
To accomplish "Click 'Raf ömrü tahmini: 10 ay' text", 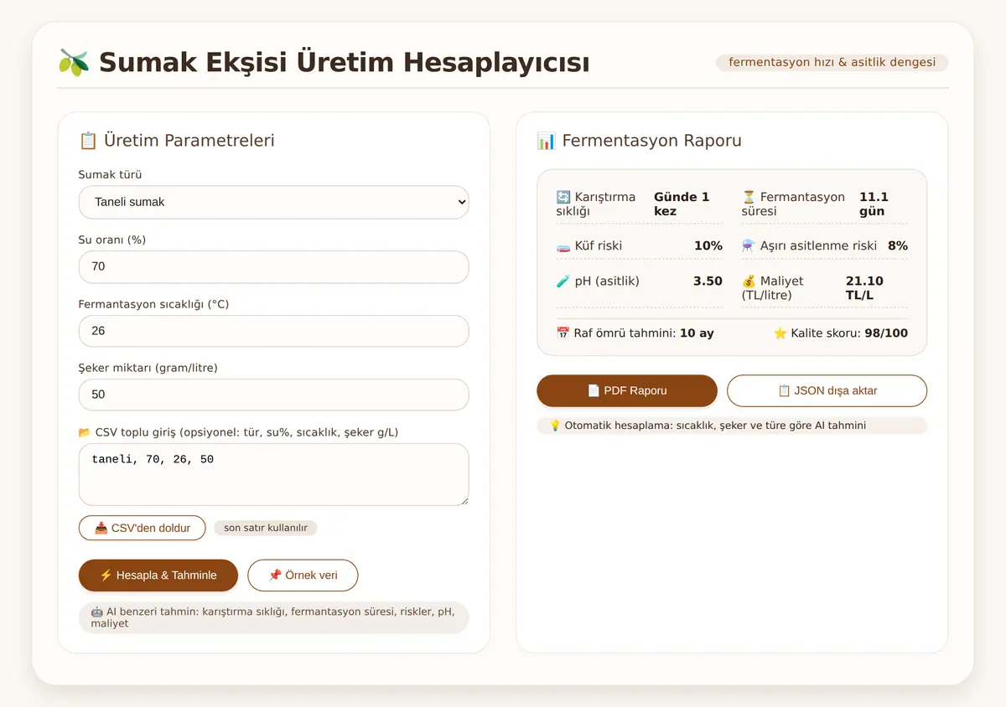I will click(x=635, y=333).
